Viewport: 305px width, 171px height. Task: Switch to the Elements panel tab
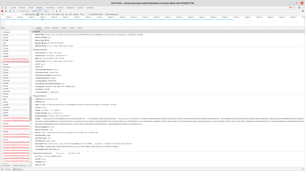point(22,8)
